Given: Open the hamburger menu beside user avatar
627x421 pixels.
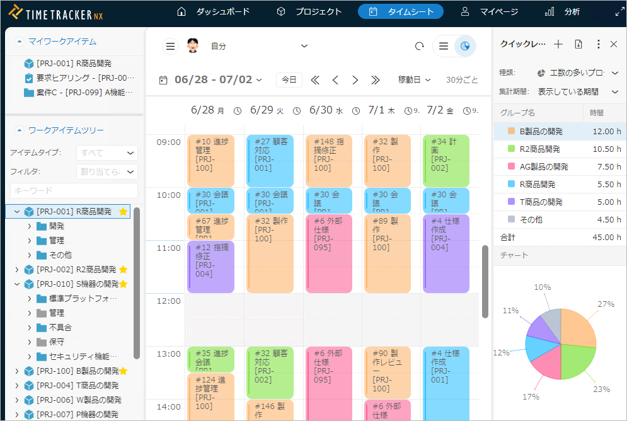Looking at the screenshot, I should tap(170, 46).
